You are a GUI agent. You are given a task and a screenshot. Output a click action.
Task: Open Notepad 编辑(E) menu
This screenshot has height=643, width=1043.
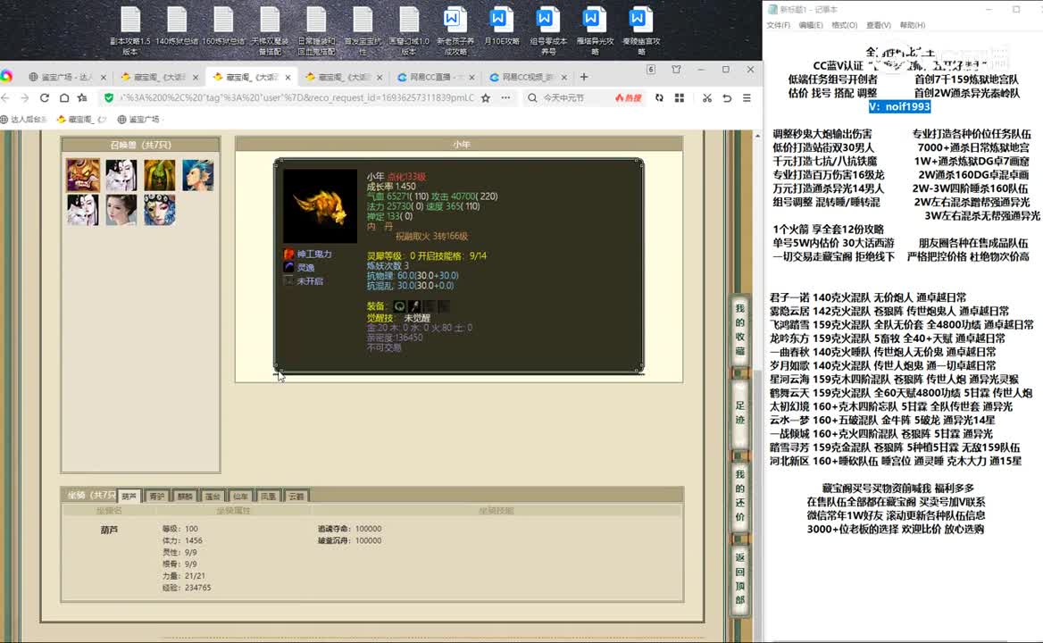pyautogui.click(x=810, y=25)
